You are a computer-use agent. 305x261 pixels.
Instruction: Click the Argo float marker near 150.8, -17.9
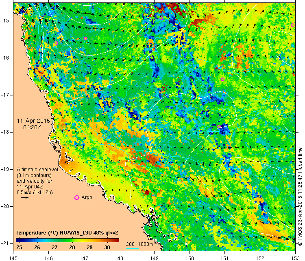point(219,126)
